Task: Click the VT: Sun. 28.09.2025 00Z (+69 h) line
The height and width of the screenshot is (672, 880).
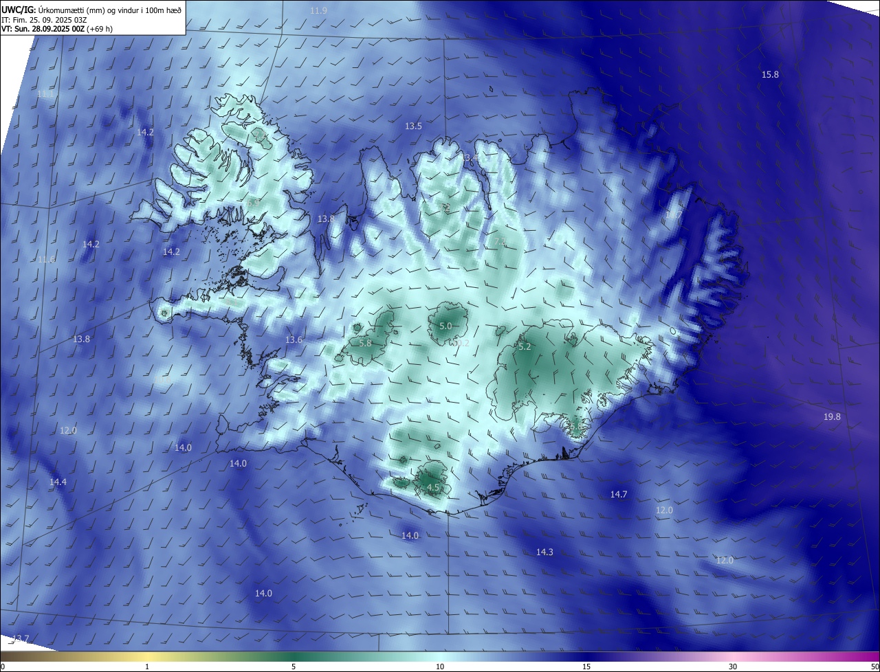Action: click(x=57, y=29)
